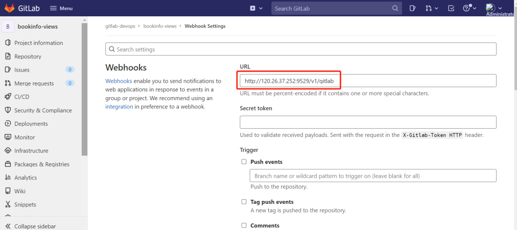Open the to-do list icon
The image size is (517, 230).
click(x=452, y=8)
